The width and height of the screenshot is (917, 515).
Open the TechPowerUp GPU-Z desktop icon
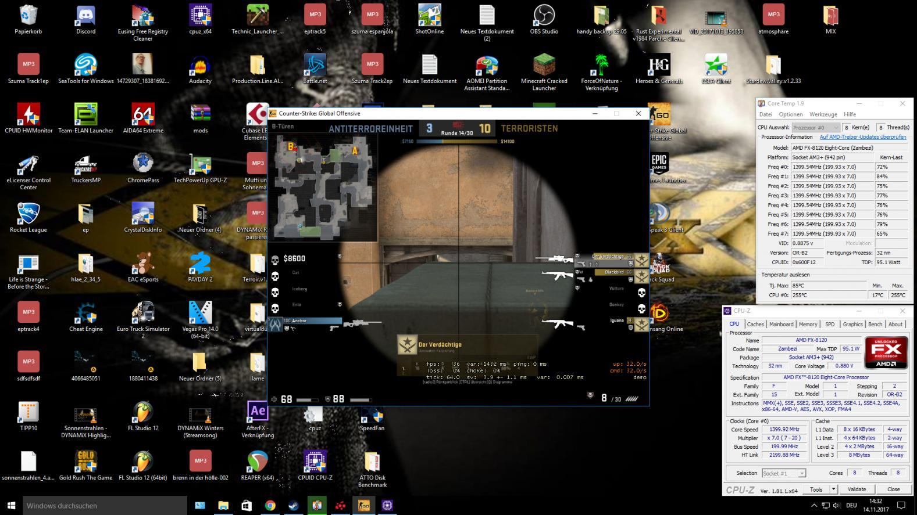(x=200, y=168)
